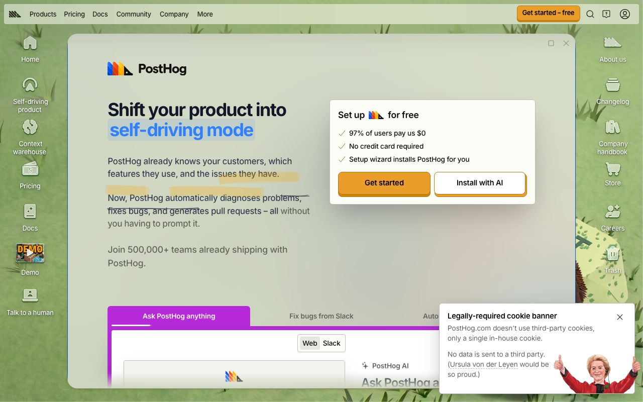
Task: Open the Community menu
Action: [x=134, y=14]
